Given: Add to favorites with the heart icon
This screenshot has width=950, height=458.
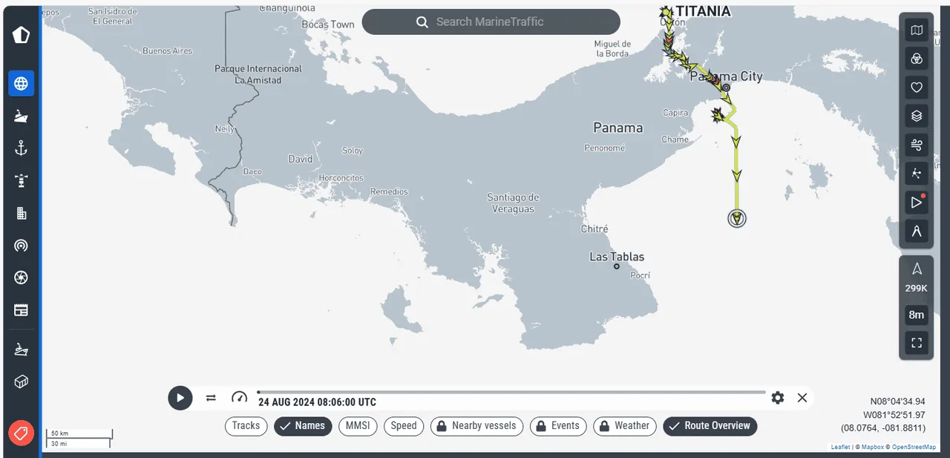Looking at the screenshot, I should [917, 88].
